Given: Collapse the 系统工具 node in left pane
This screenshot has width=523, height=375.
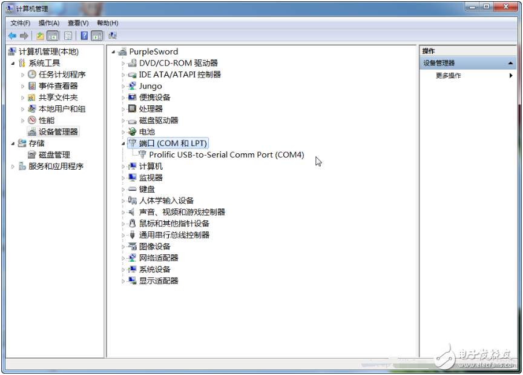Looking at the screenshot, I should coord(13,63).
